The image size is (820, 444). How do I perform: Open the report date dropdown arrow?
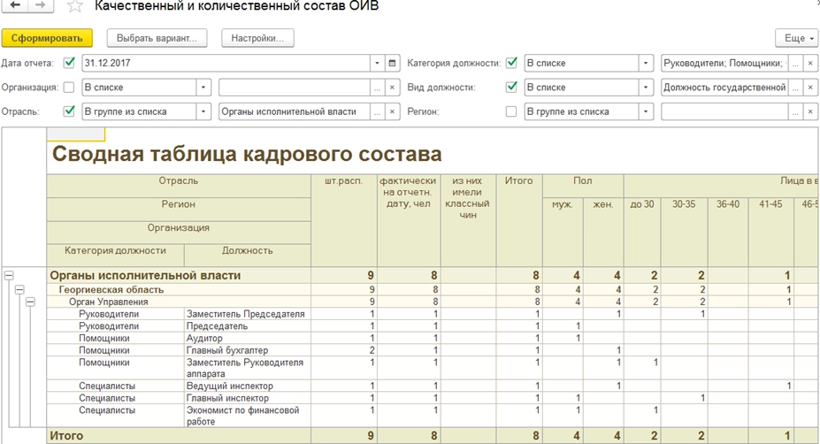tap(377, 63)
